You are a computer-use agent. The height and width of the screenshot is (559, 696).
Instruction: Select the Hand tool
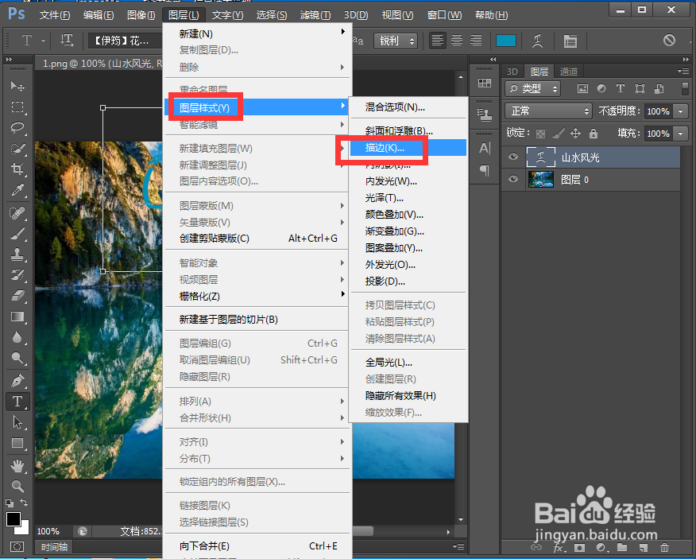17,465
